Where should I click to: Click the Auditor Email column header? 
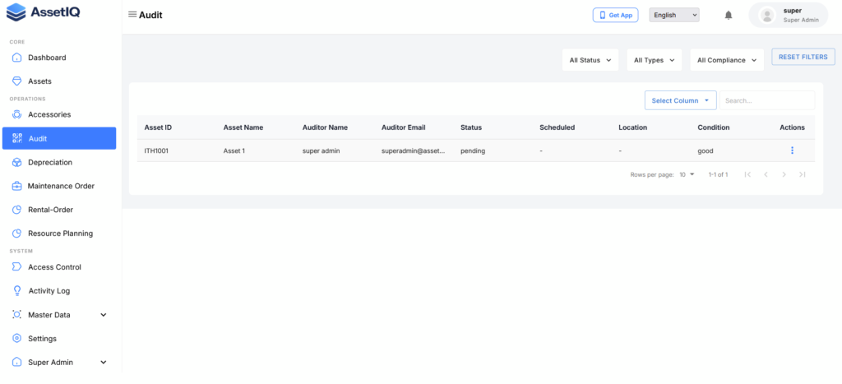(x=403, y=127)
